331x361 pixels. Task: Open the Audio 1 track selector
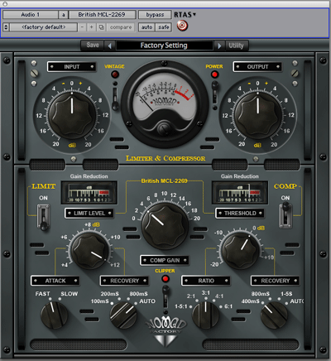(31, 15)
